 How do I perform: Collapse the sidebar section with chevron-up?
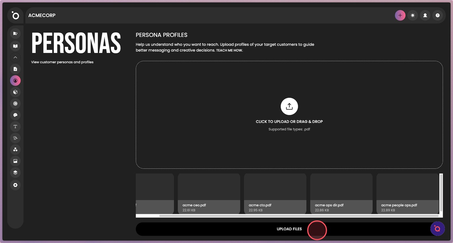click(15, 57)
